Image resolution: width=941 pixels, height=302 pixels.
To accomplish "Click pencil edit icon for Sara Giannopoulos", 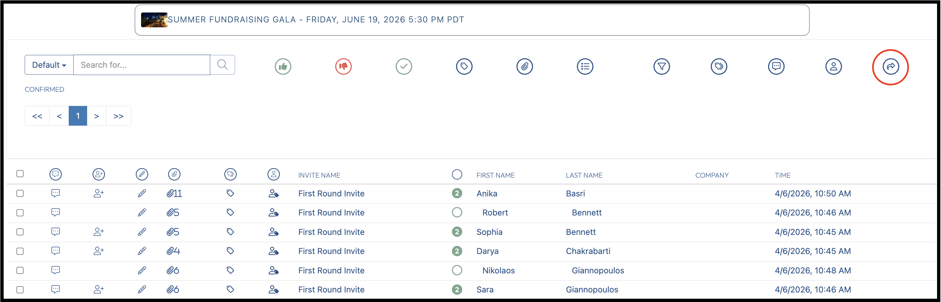I will point(142,289).
